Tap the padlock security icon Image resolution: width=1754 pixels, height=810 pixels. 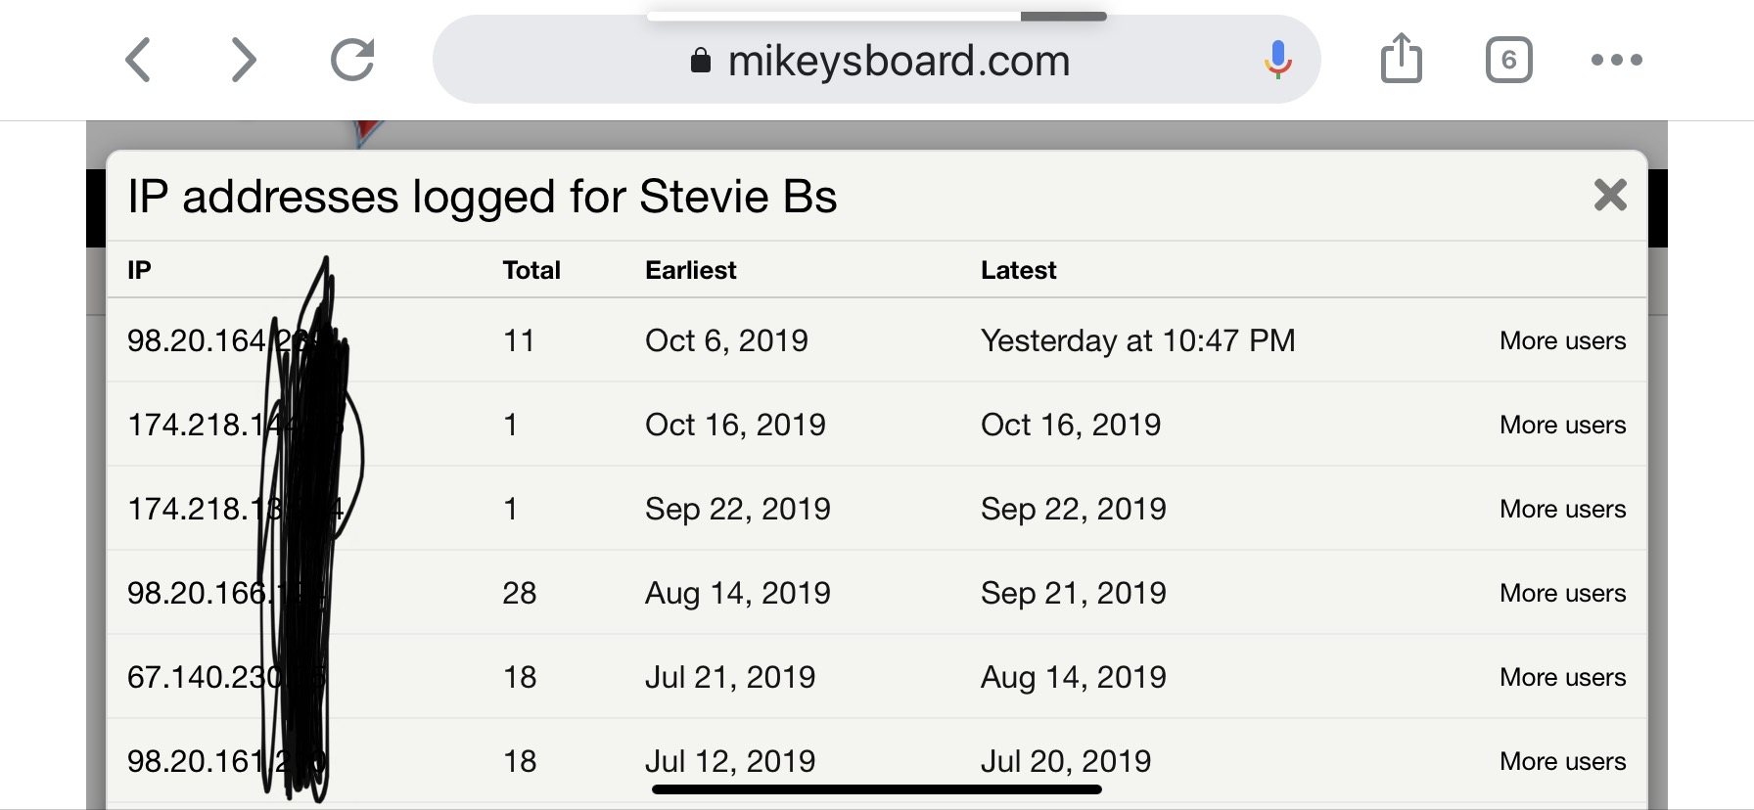pyautogui.click(x=700, y=61)
